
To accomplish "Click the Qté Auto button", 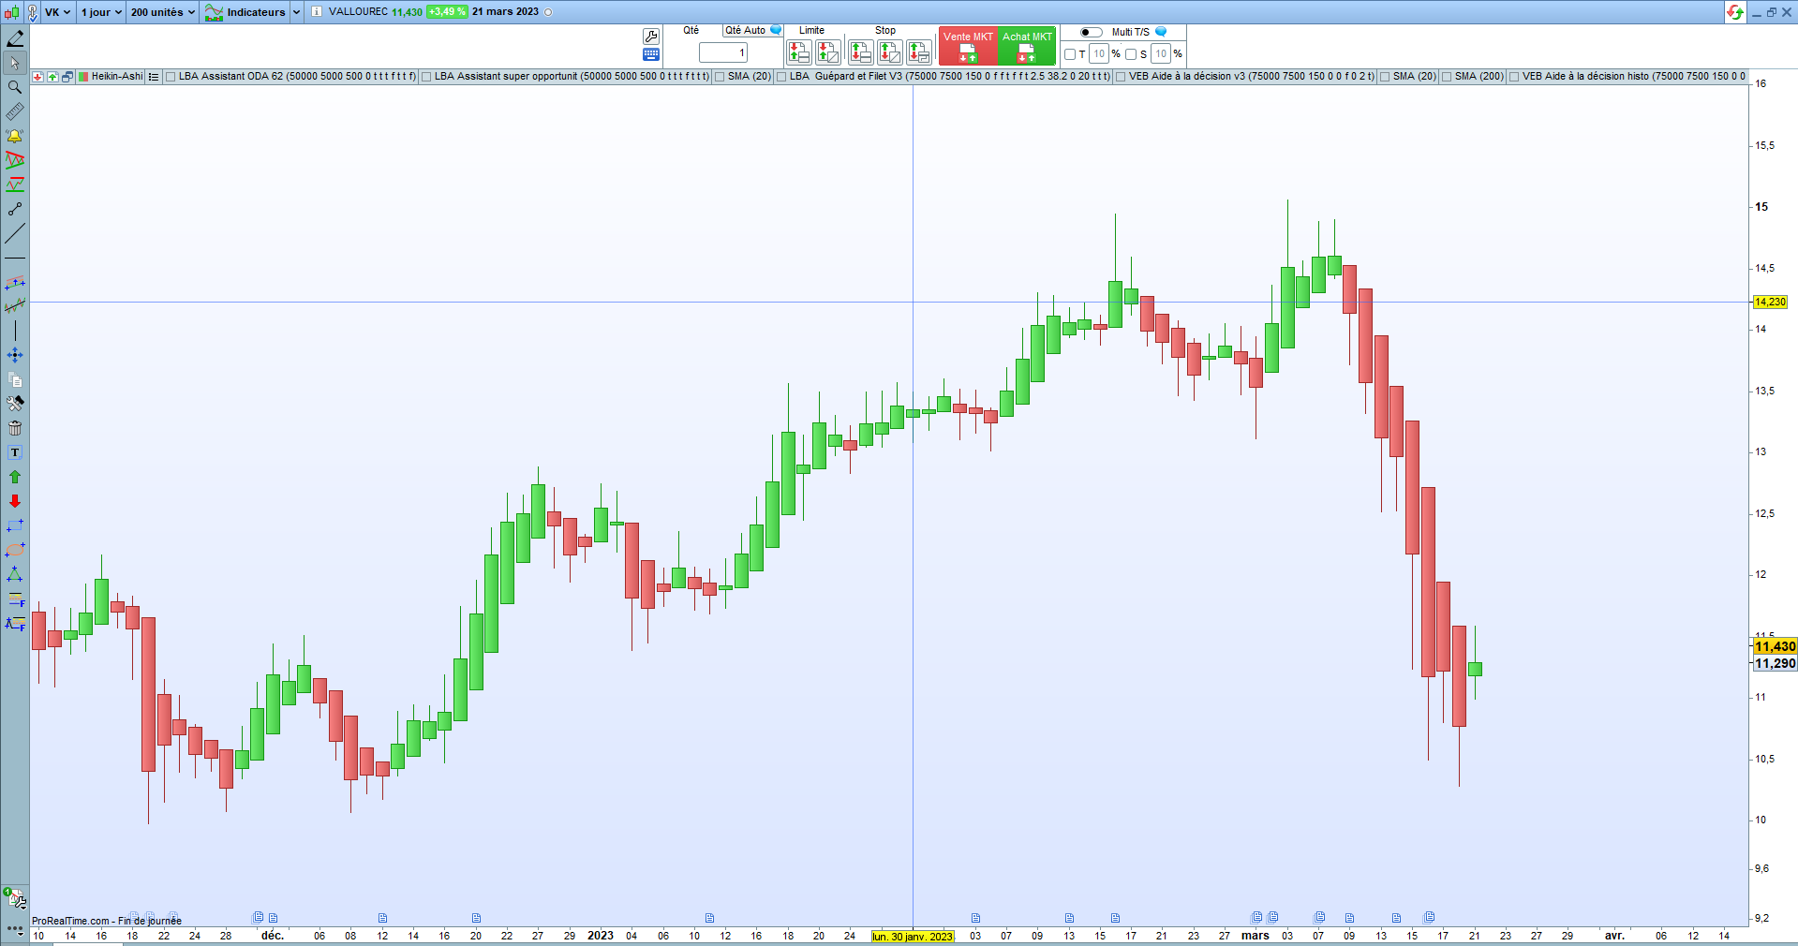I will [x=752, y=31].
